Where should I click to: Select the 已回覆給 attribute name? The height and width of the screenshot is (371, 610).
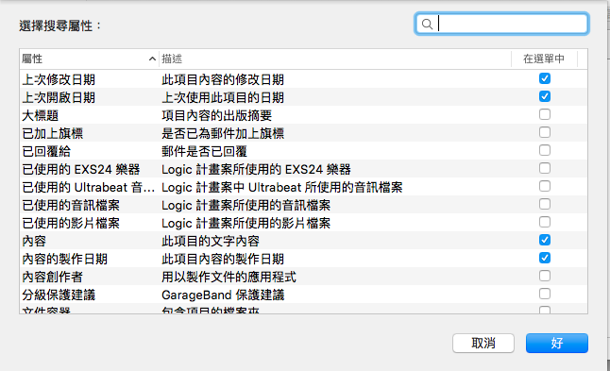pos(46,151)
